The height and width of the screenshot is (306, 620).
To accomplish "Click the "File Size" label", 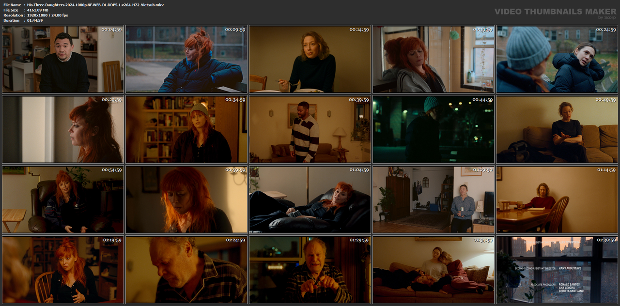I will click(x=11, y=10).
